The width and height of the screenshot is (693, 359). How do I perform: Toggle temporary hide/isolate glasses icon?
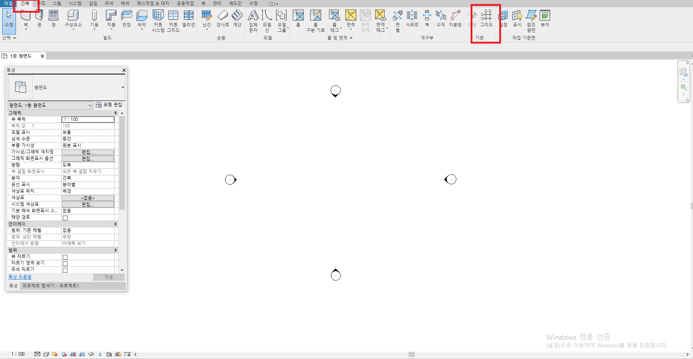91,354
